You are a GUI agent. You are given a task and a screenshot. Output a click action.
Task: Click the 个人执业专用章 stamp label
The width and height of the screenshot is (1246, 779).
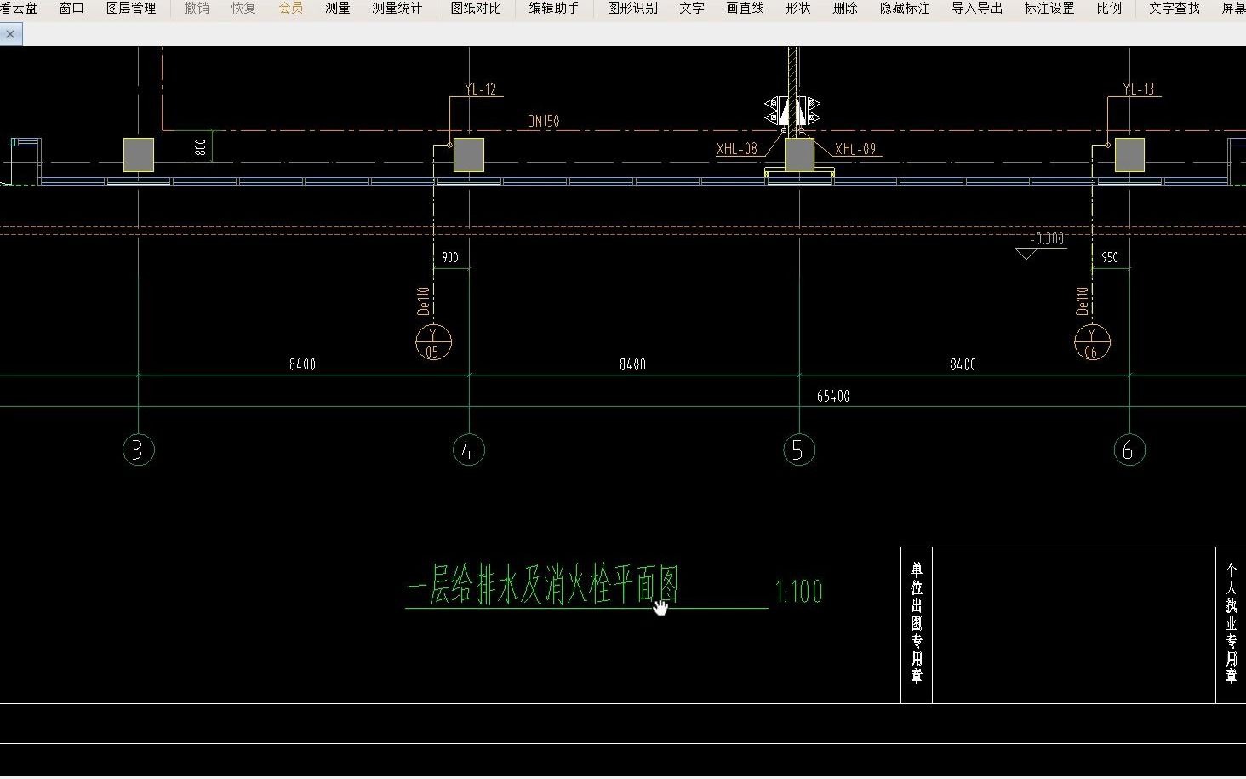(x=1232, y=622)
